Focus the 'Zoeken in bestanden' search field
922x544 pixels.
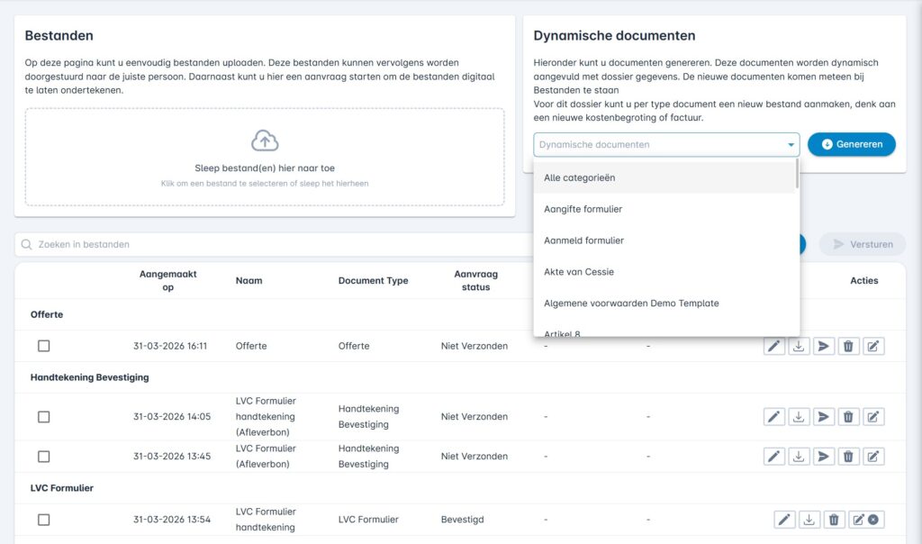point(270,244)
